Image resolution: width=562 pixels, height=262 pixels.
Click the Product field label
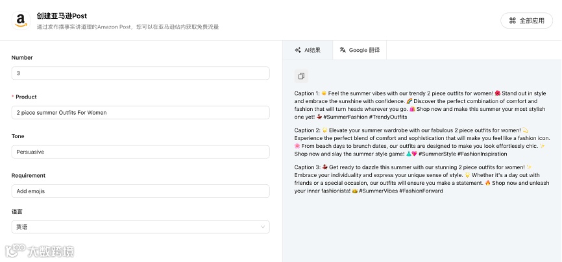pos(26,97)
